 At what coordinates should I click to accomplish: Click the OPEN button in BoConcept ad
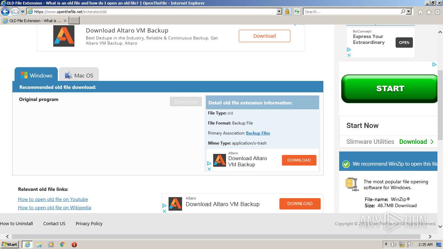404,43
